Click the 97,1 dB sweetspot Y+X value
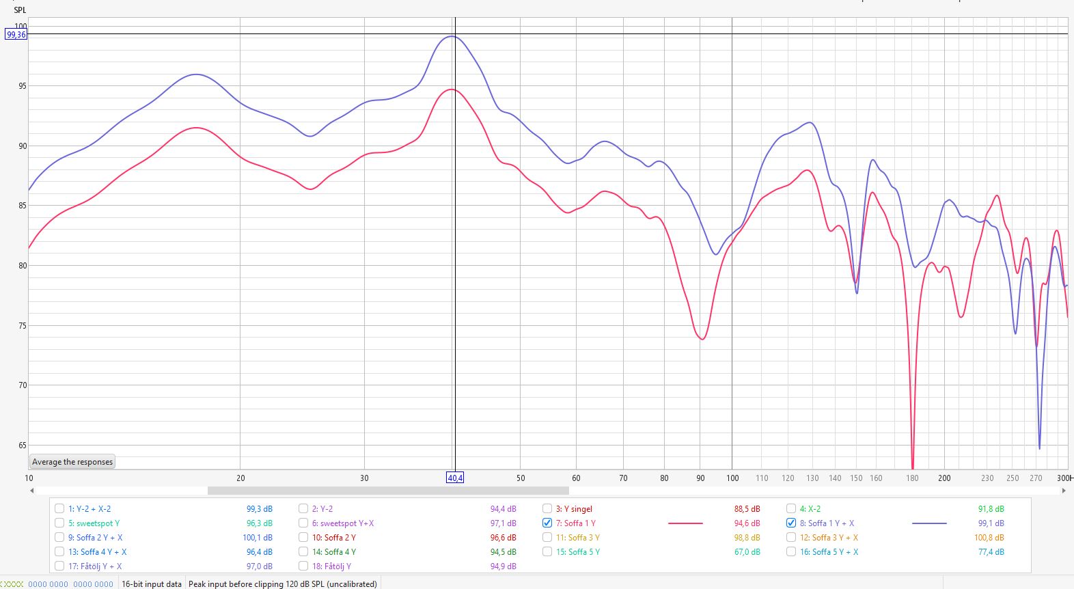This screenshot has height=589, width=1074. [x=504, y=523]
